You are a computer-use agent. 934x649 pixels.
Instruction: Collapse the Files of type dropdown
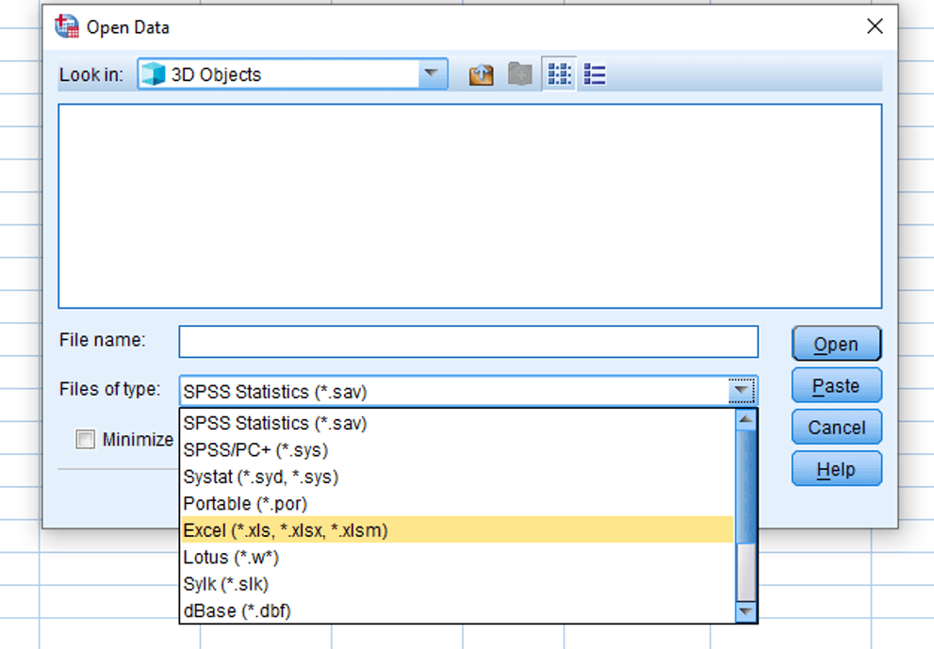741,389
